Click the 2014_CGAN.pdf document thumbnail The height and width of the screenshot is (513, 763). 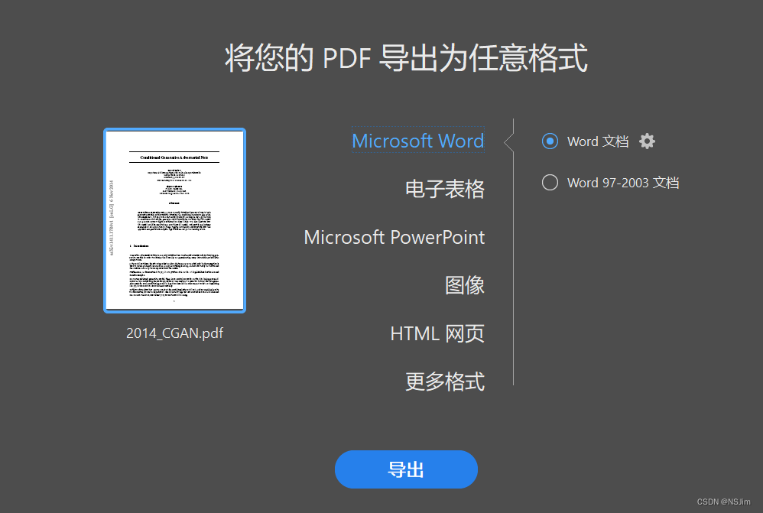click(174, 220)
